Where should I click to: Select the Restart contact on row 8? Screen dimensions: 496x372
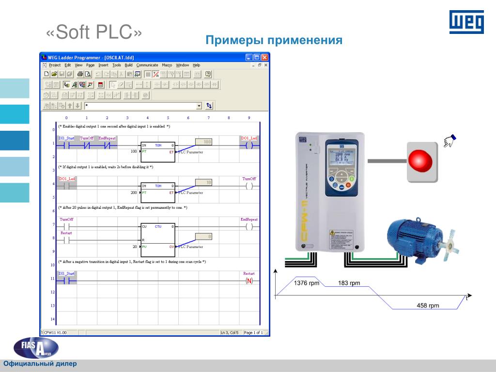click(x=66, y=240)
